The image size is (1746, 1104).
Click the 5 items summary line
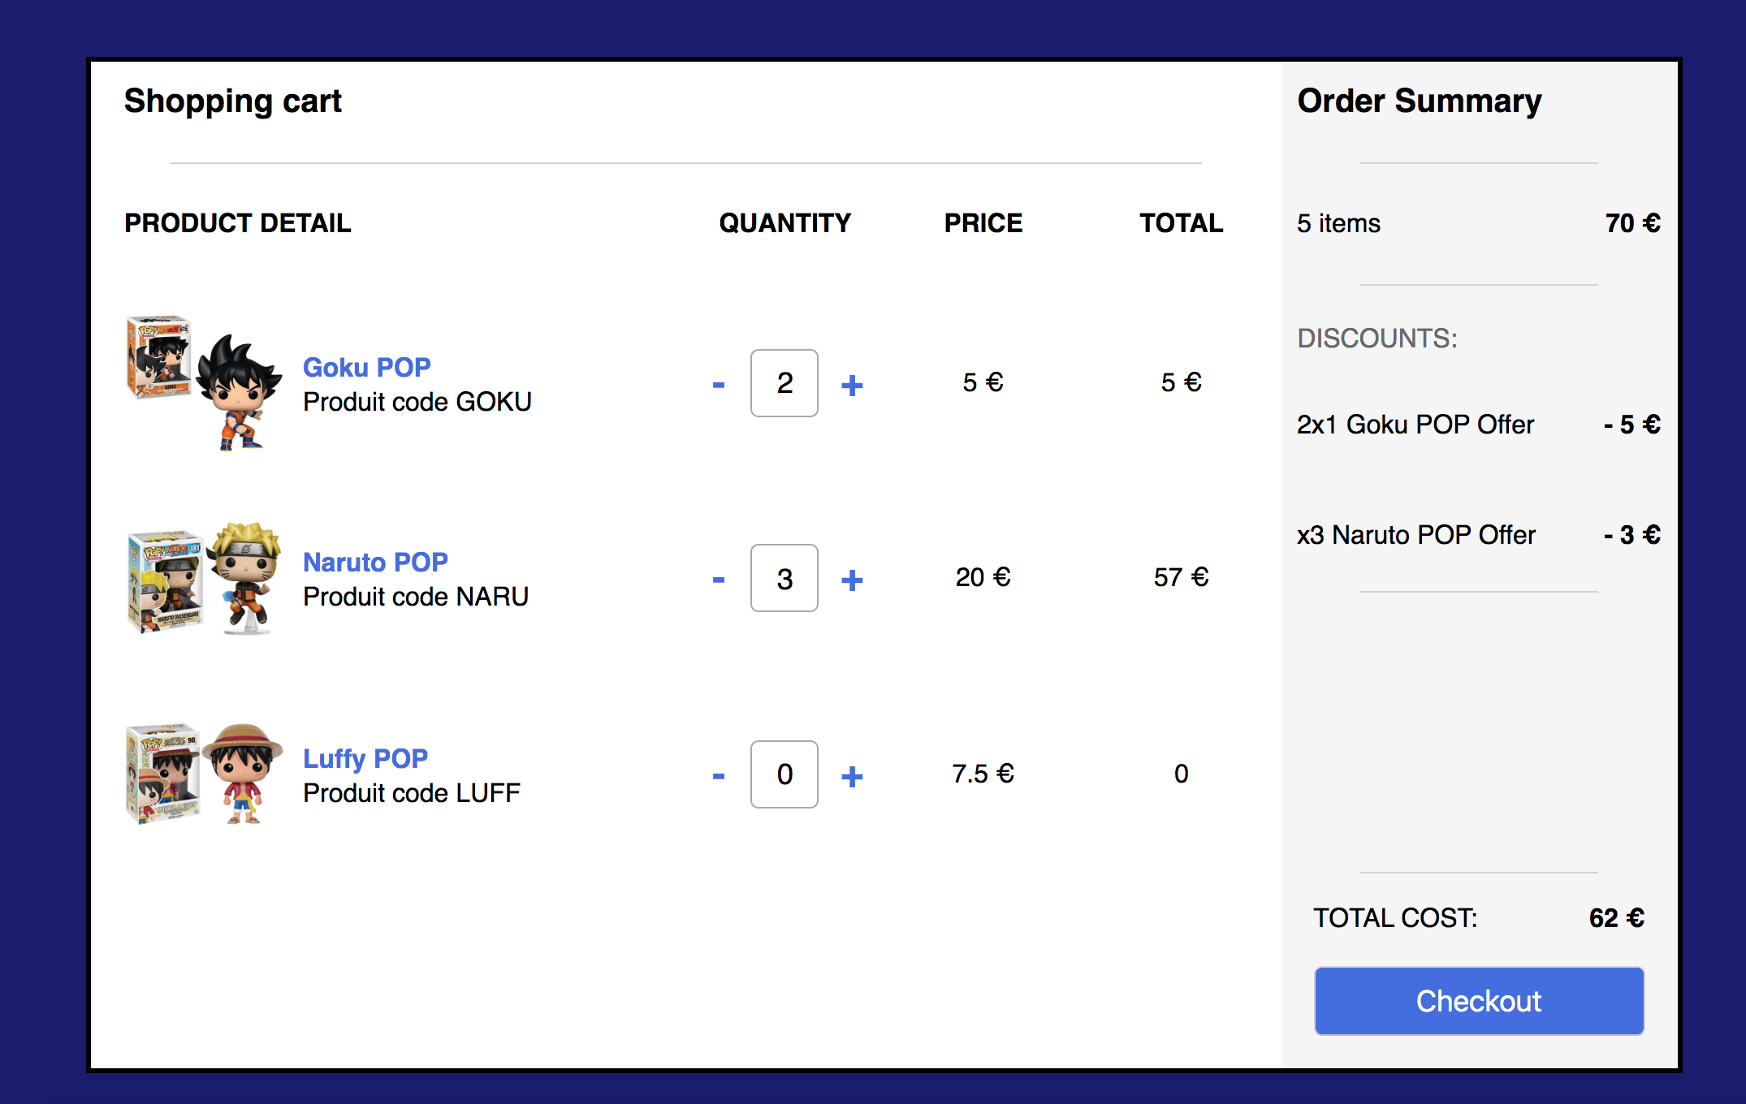[x=1338, y=223]
